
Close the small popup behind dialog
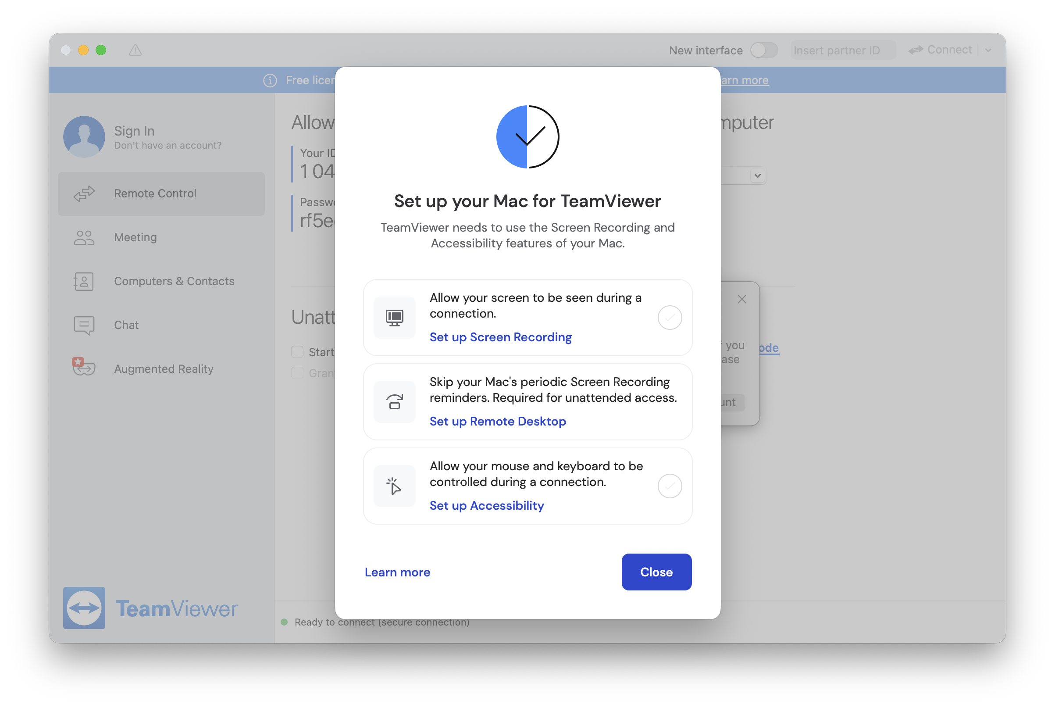(741, 299)
